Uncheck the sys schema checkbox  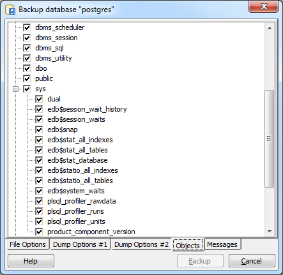(x=27, y=89)
